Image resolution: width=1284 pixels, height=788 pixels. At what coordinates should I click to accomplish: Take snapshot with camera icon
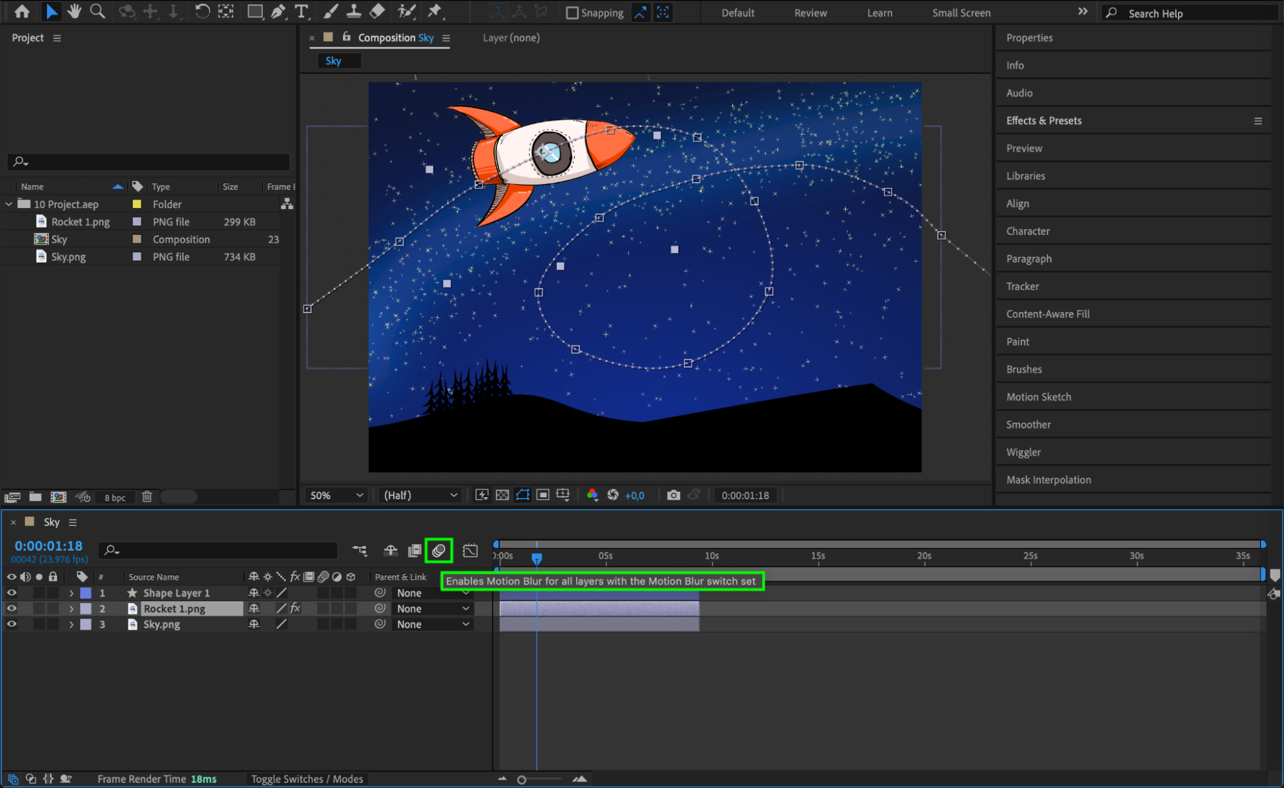[x=673, y=495]
